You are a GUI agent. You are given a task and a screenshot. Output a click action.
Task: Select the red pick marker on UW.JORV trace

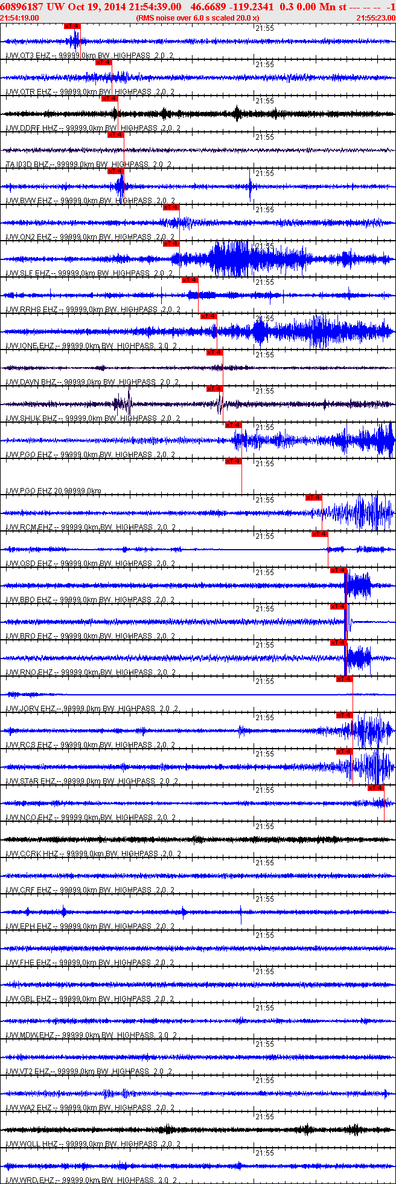344,679
